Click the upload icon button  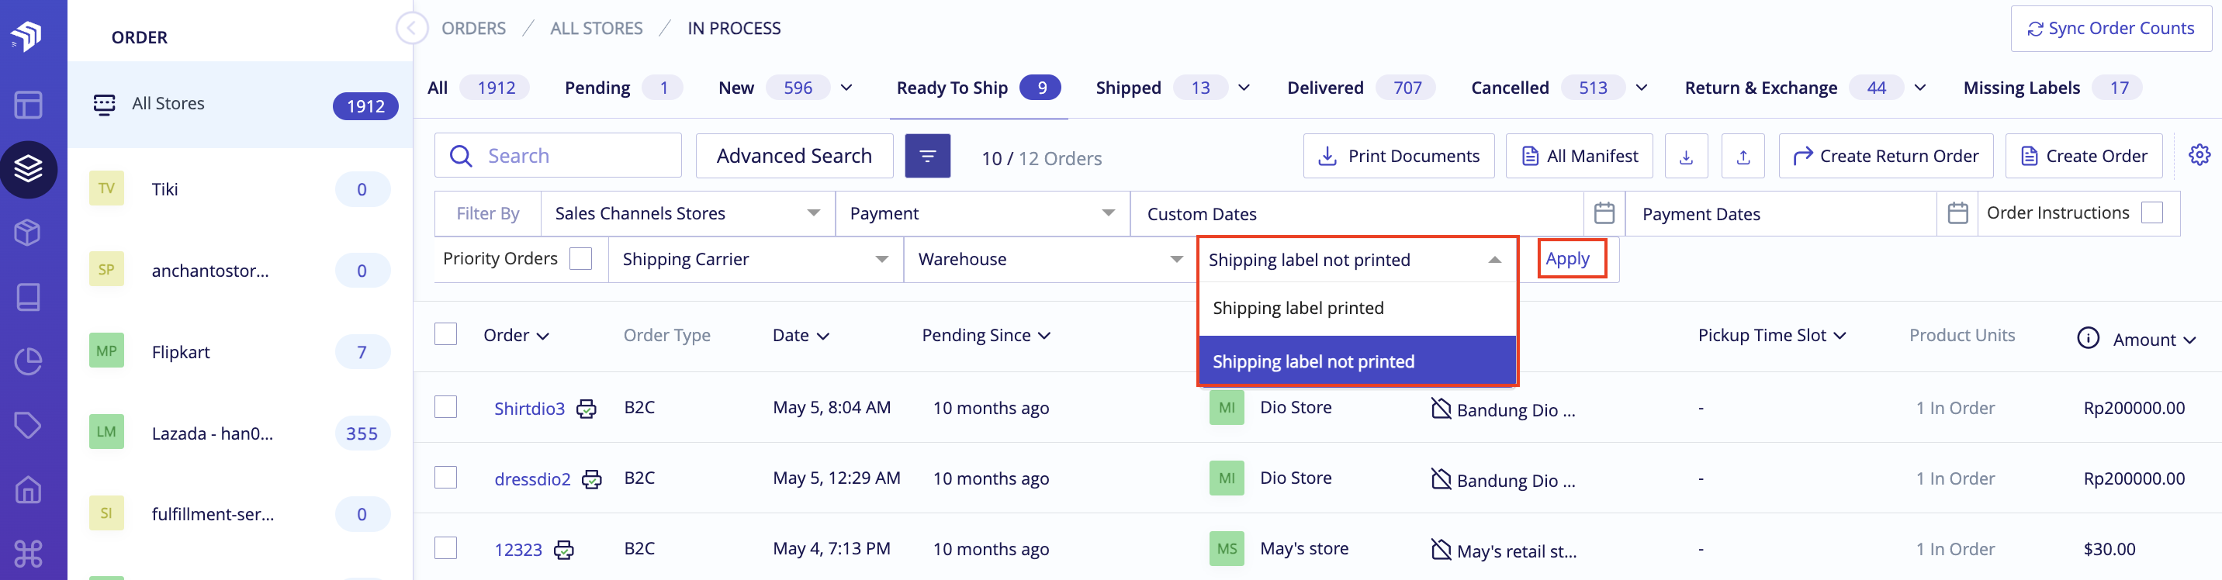[x=1743, y=156]
